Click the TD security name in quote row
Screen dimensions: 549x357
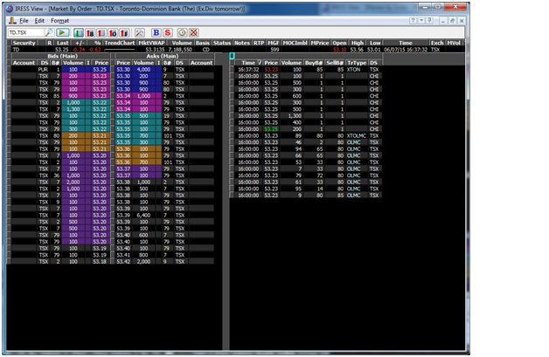click(x=16, y=50)
